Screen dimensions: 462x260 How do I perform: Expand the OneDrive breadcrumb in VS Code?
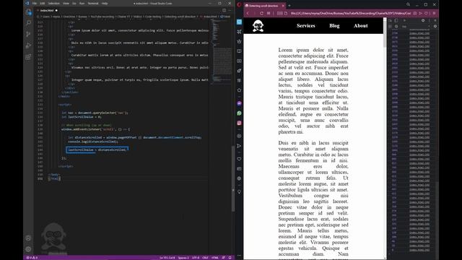point(69,17)
